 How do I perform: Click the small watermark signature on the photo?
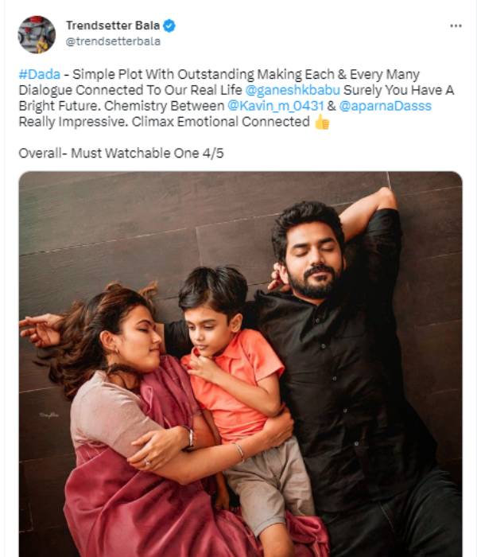[49, 415]
